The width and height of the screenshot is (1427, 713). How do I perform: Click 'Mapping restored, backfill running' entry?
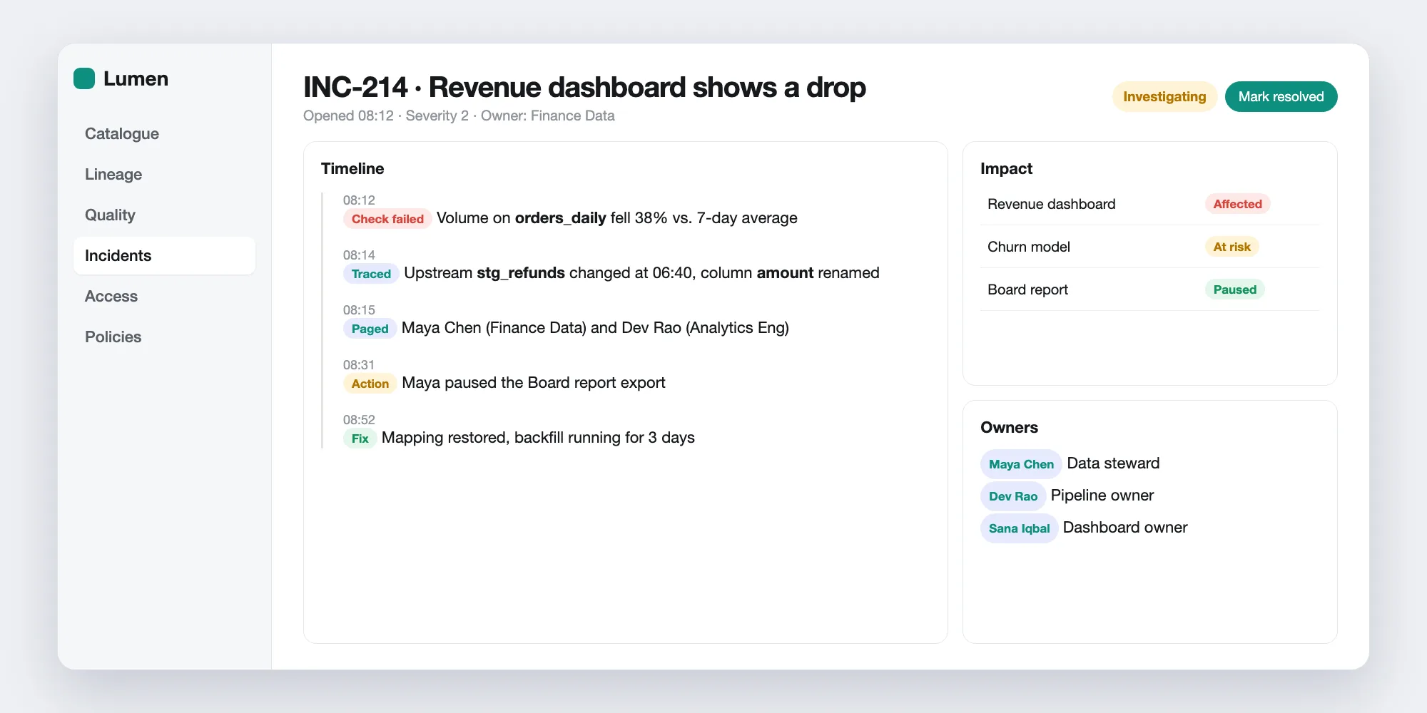pos(538,438)
